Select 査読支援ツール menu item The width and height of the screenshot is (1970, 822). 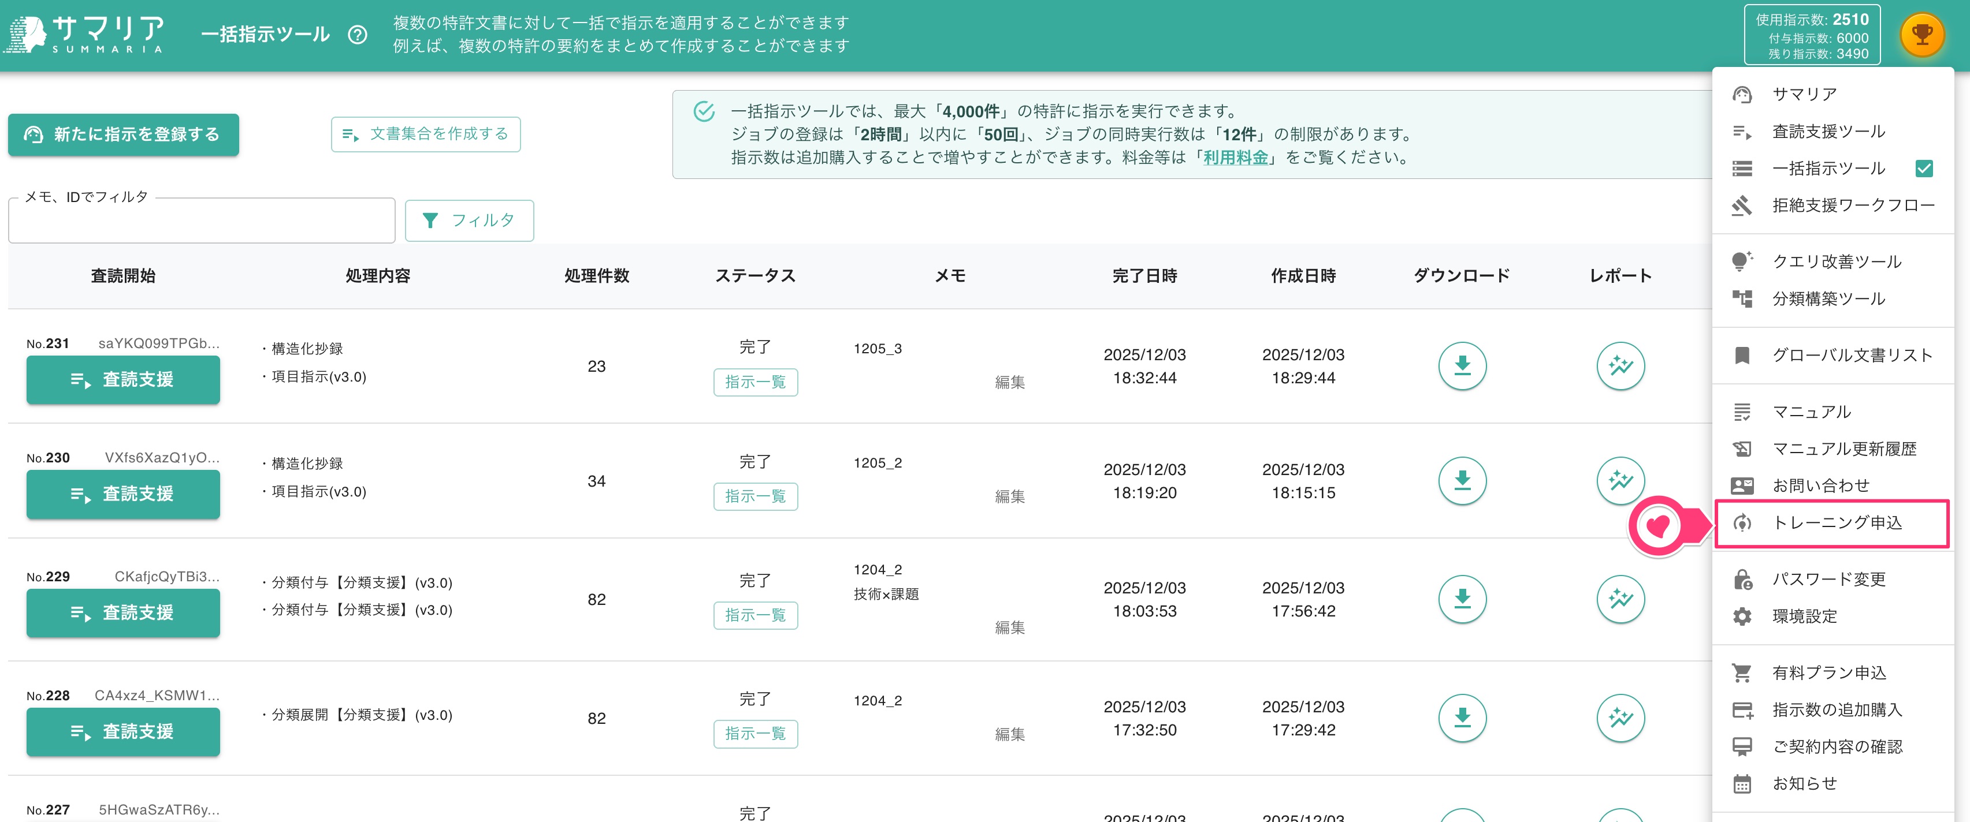[1833, 132]
